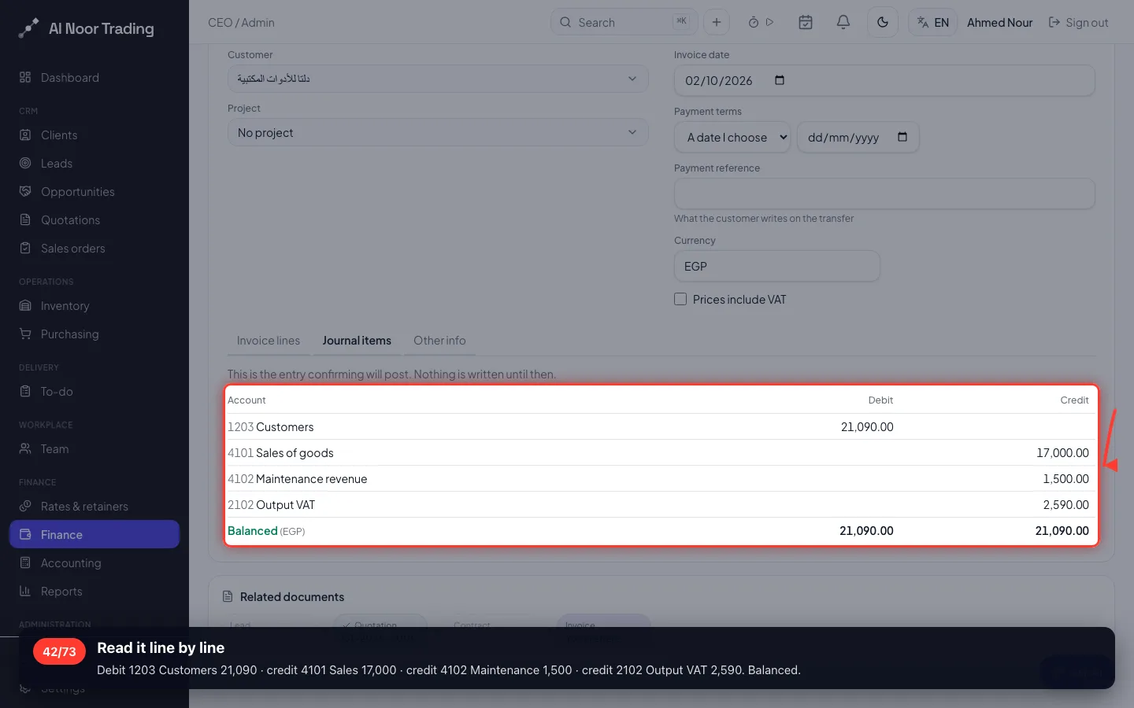Click the Sign out button
This screenshot has width=1134, height=708.
(1078, 23)
